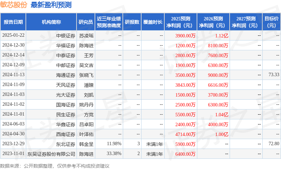Click the target price 72.80

coord(274,143)
